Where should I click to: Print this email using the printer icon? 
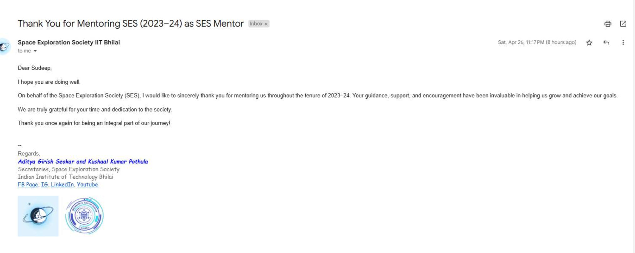tap(607, 24)
